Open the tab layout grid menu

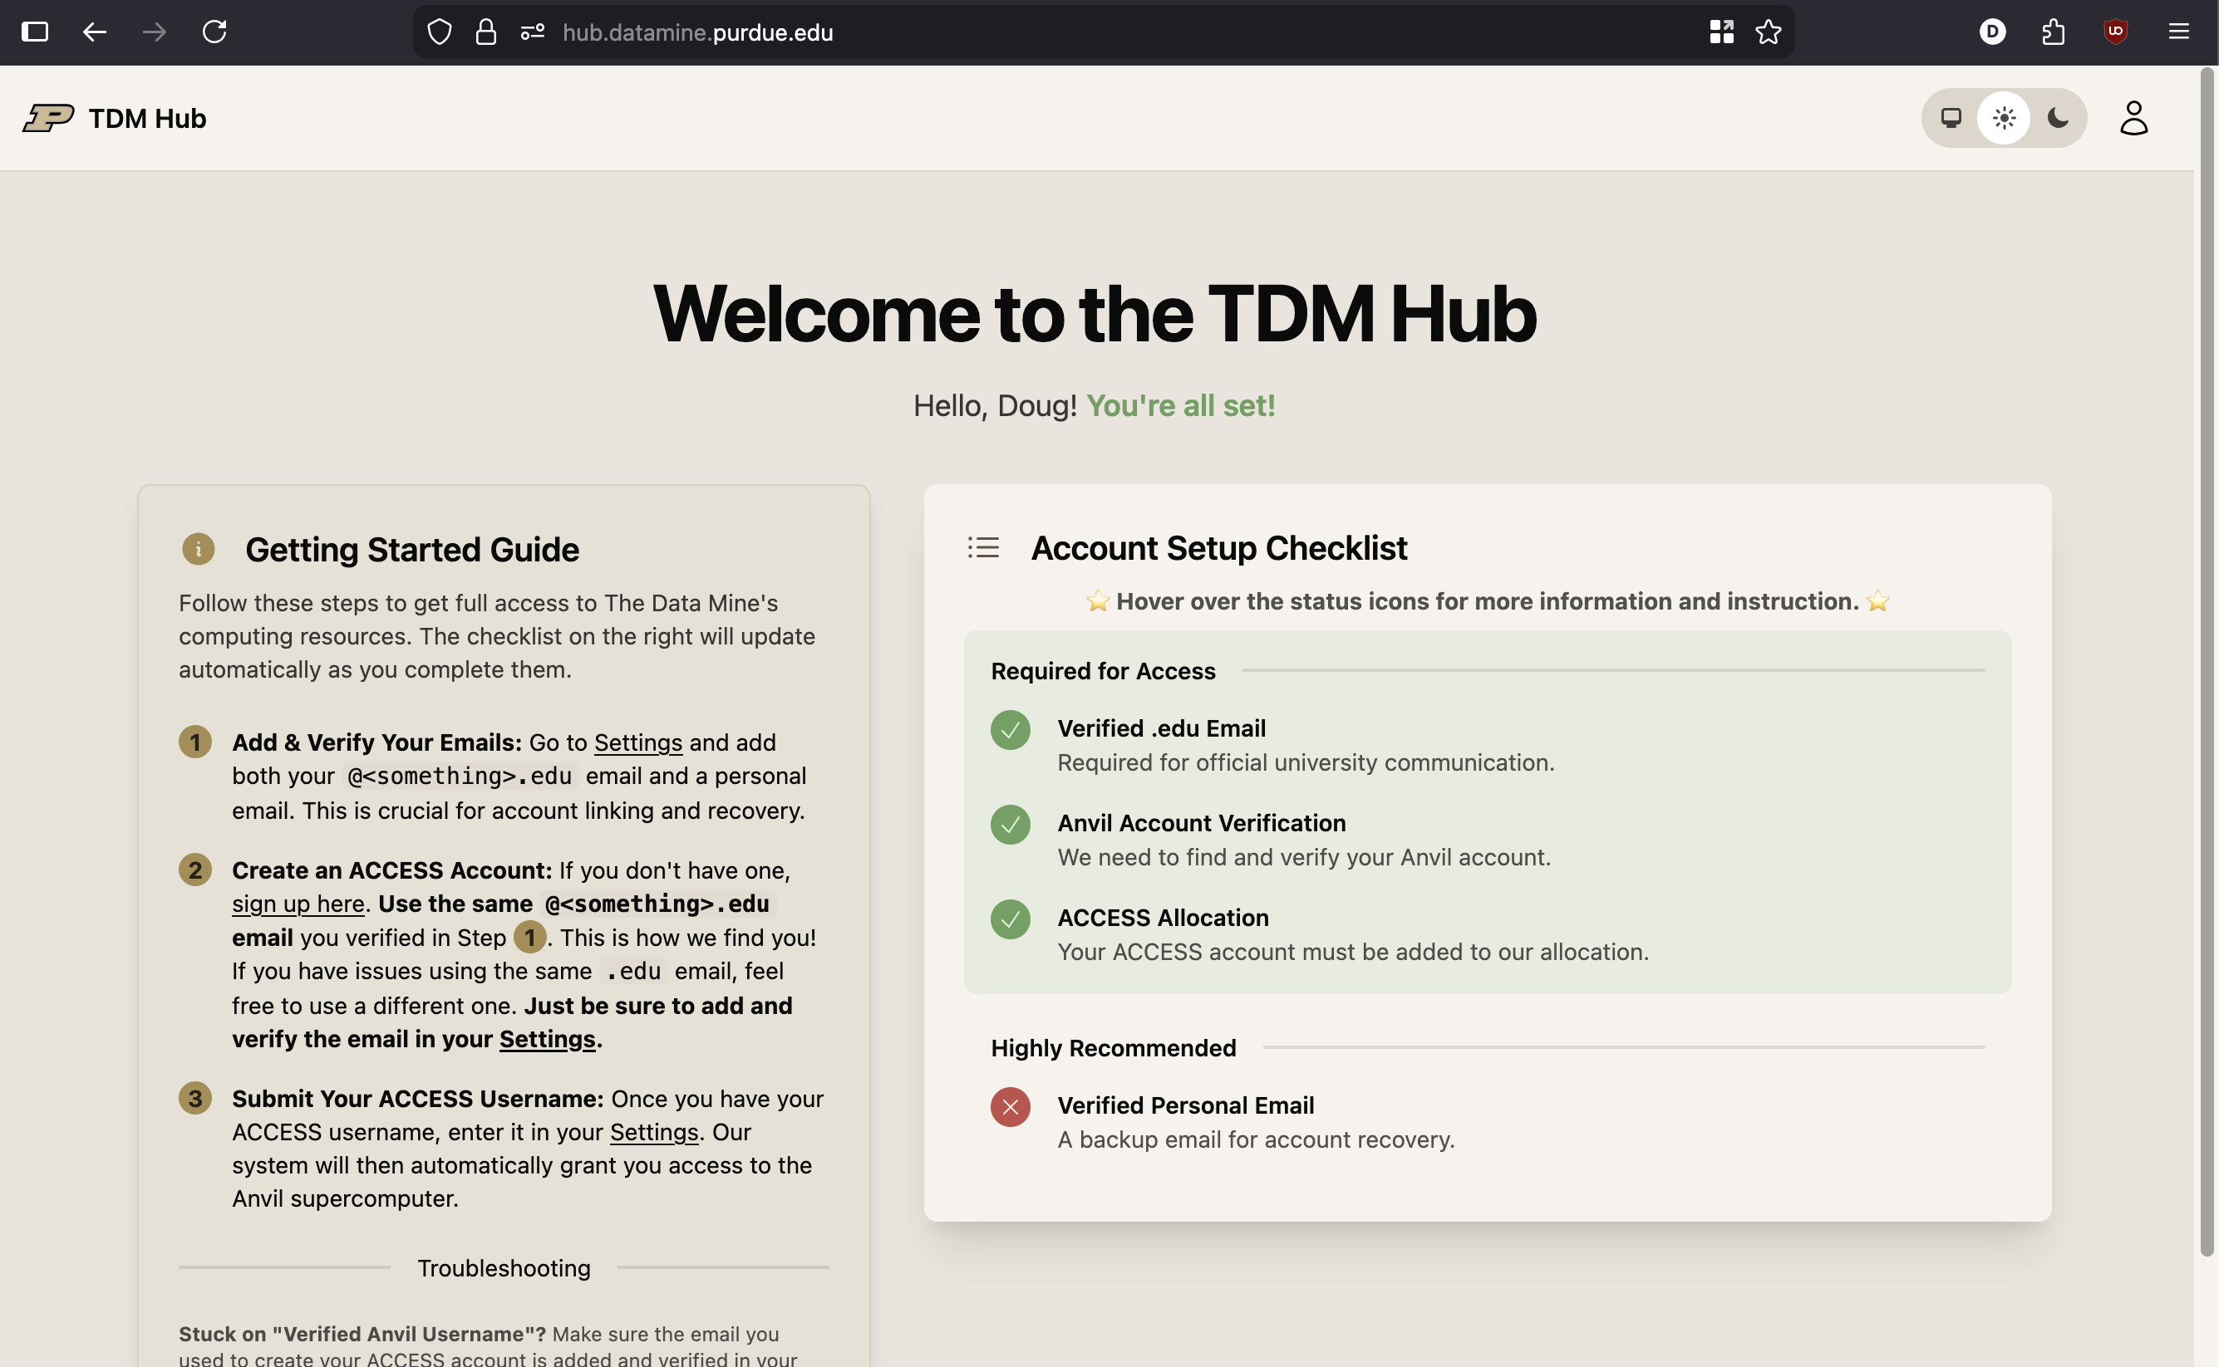pos(1720,32)
